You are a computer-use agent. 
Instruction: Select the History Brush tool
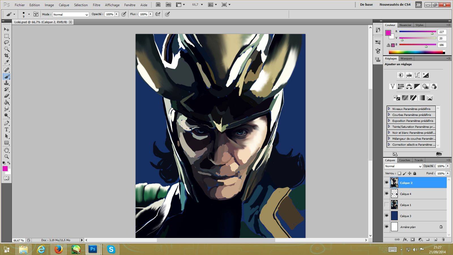tap(7, 89)
